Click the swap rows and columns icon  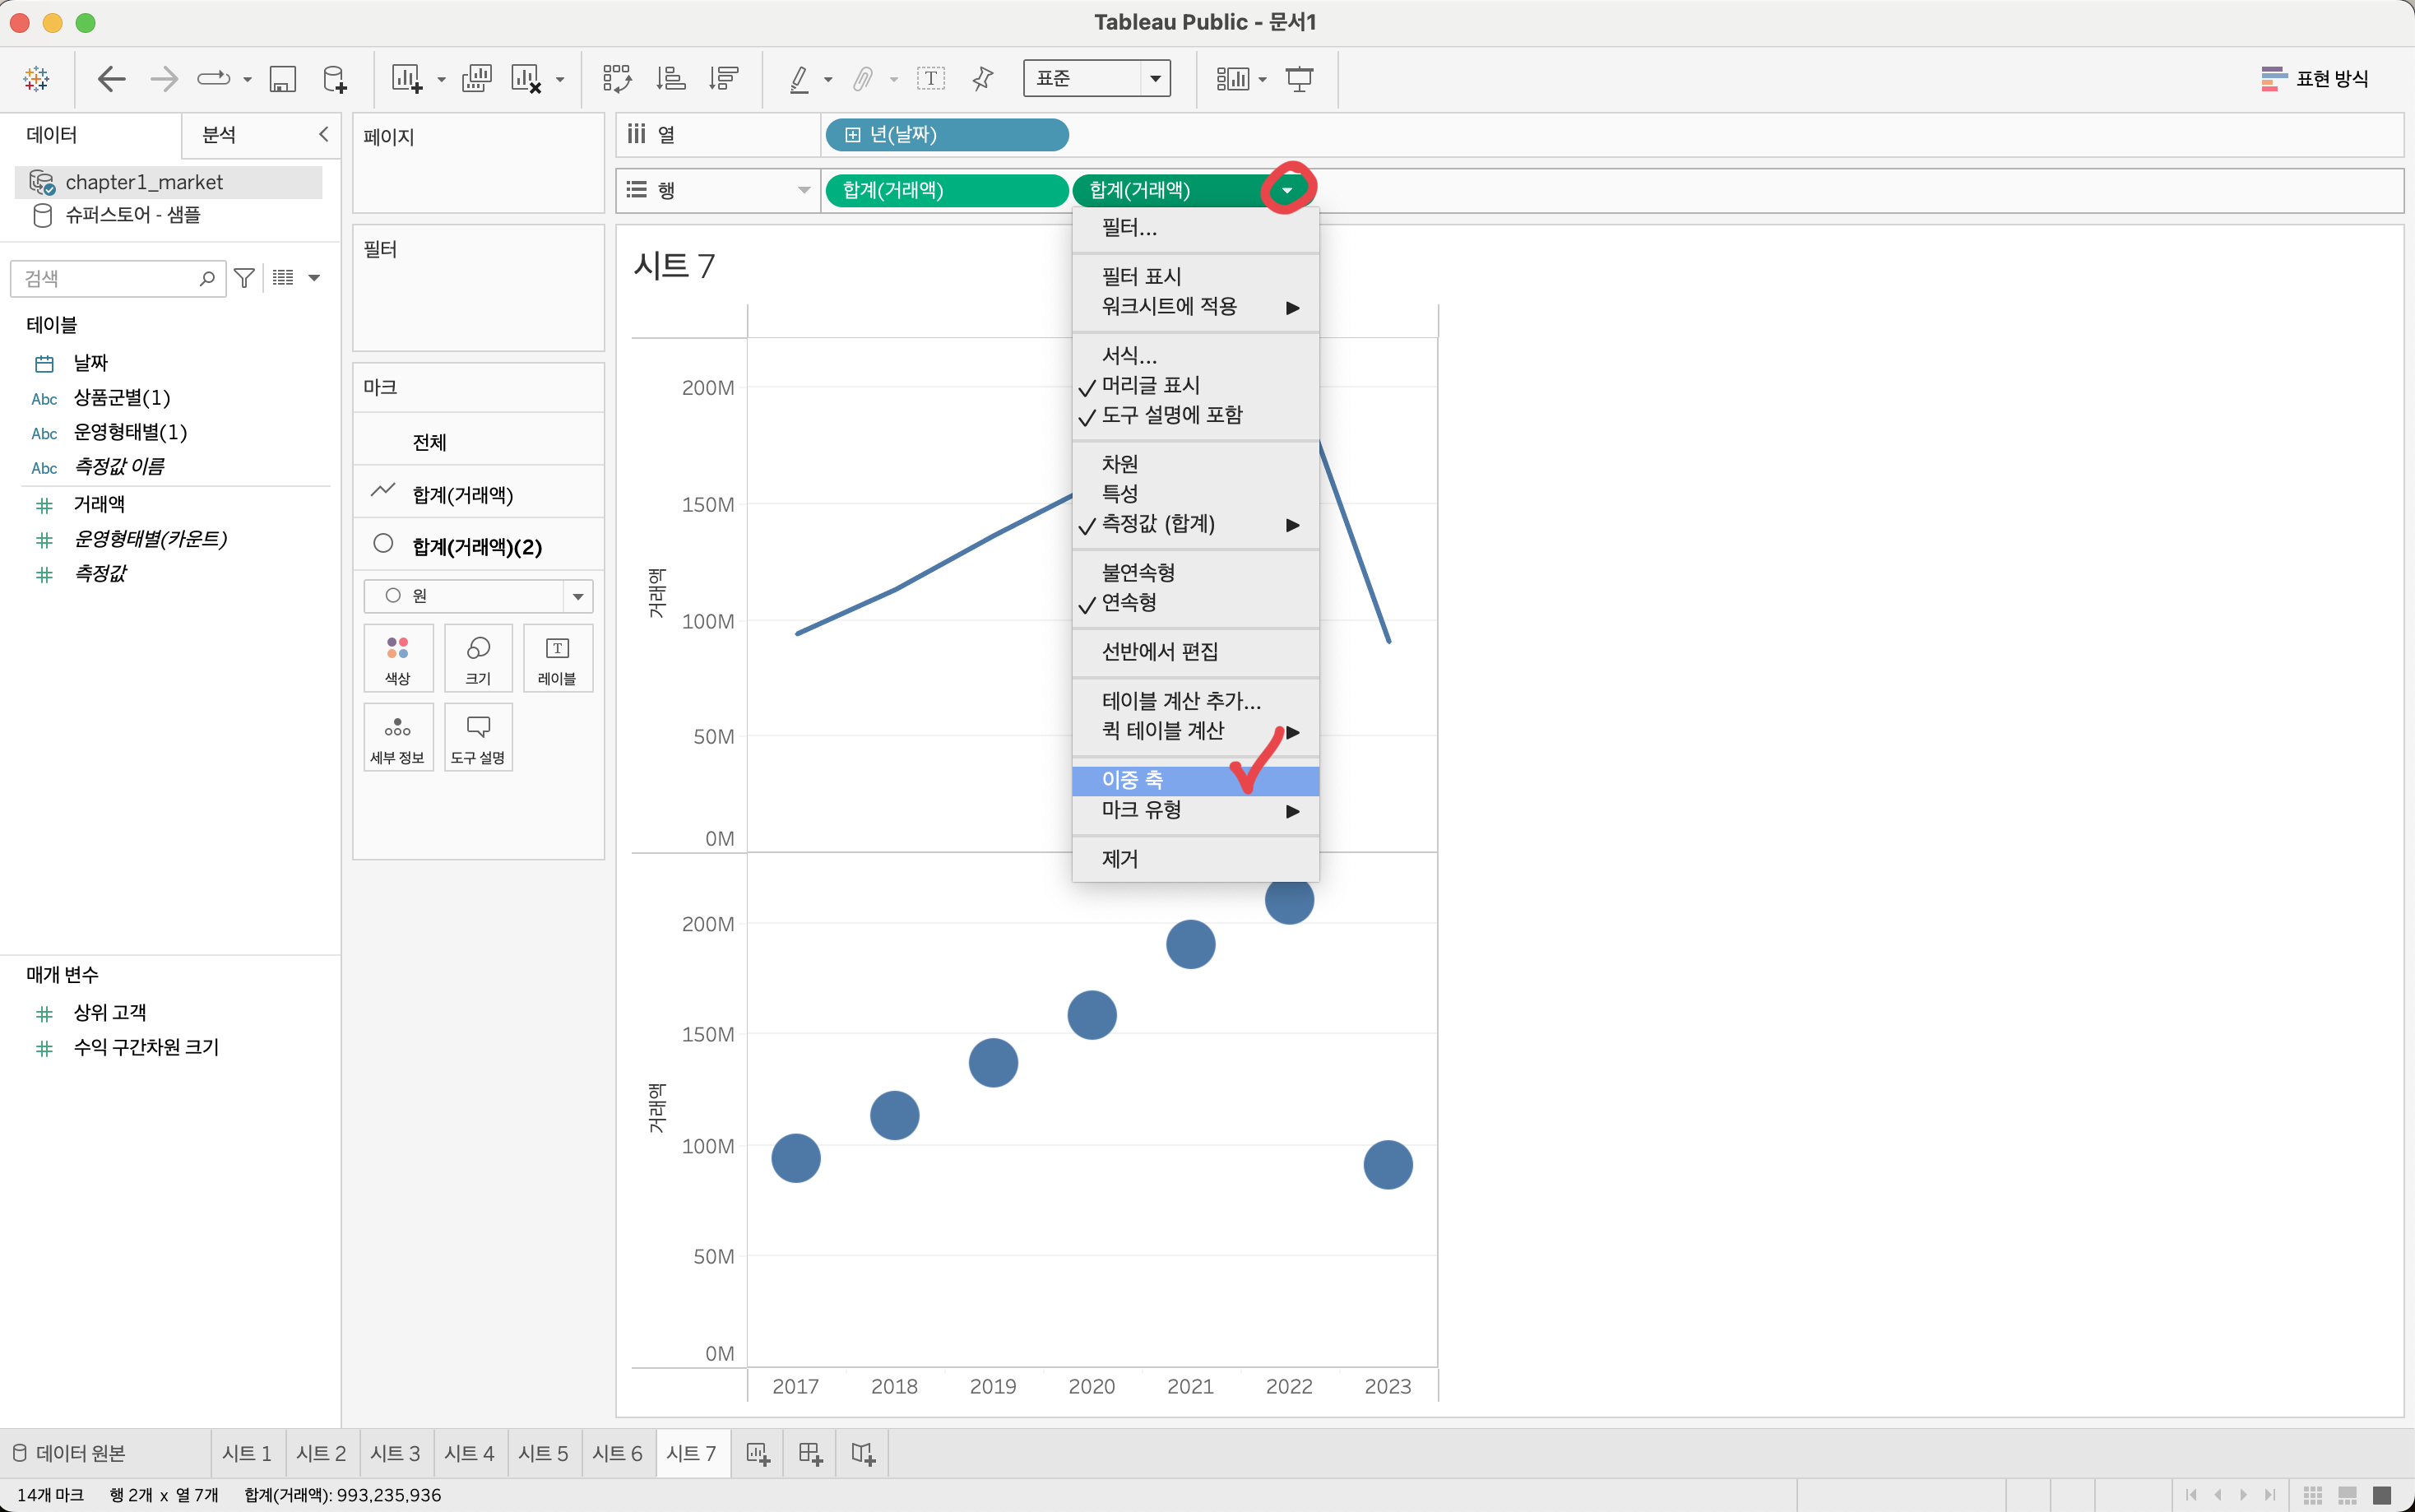(617, 79)
